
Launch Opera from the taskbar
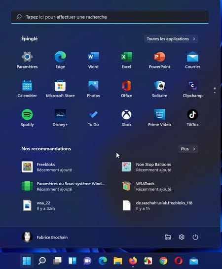[179, 261]
